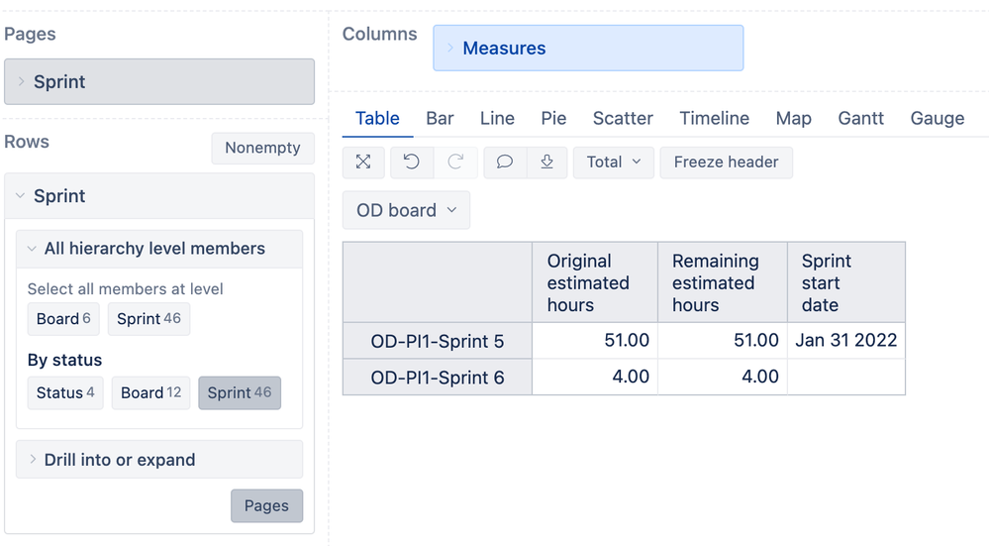
Task: Toggle the By status Sprint level selection
Action: [x=240, y=392]
